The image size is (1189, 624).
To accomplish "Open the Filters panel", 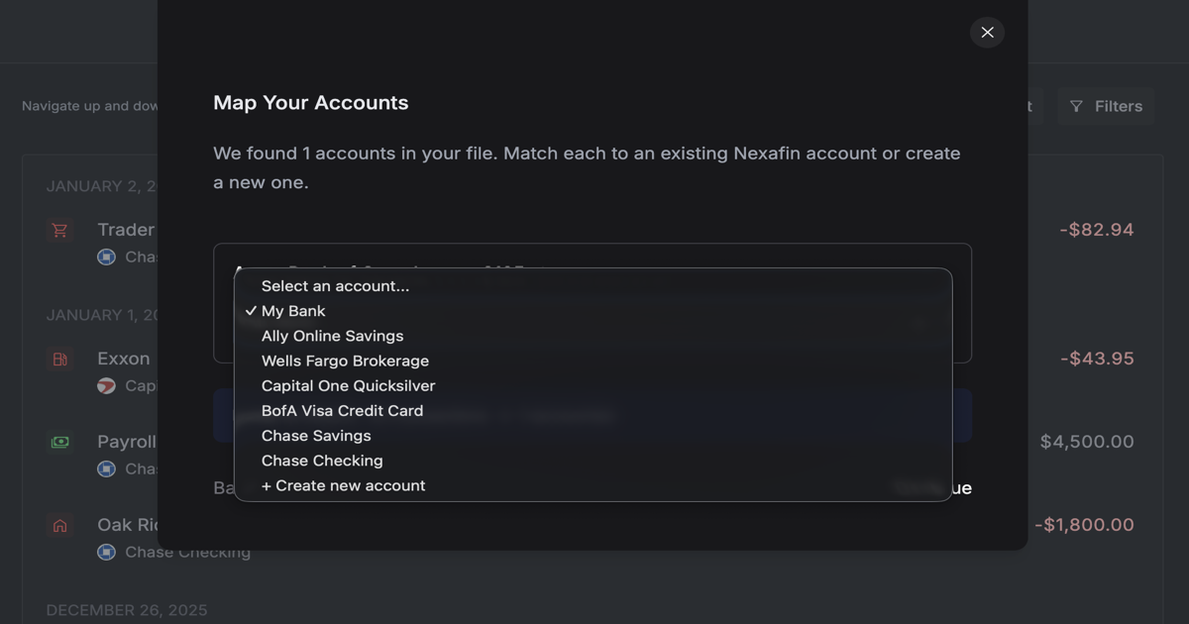I will (x=1106, y=106).
